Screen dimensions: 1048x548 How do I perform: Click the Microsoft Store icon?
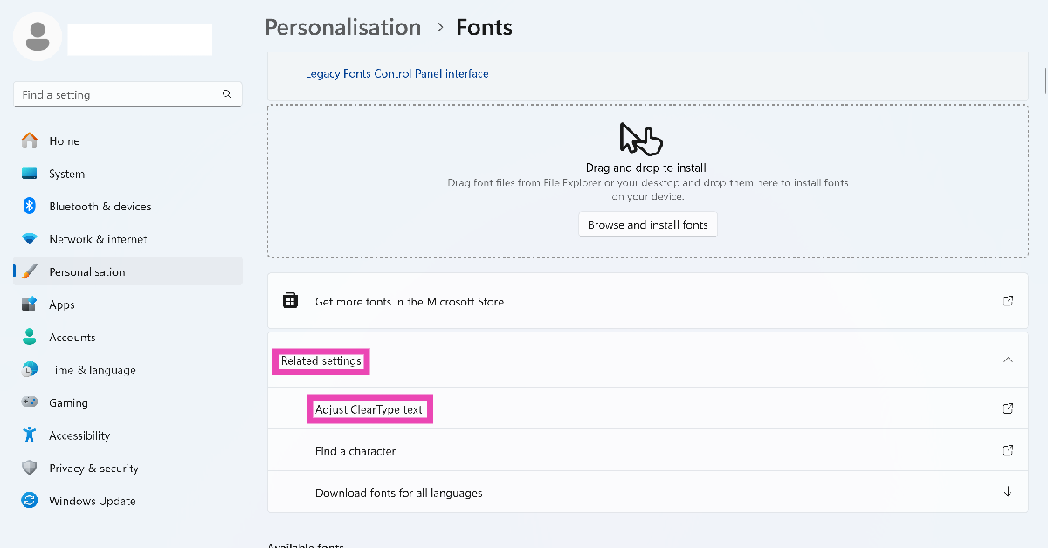[x=291, y=301]
